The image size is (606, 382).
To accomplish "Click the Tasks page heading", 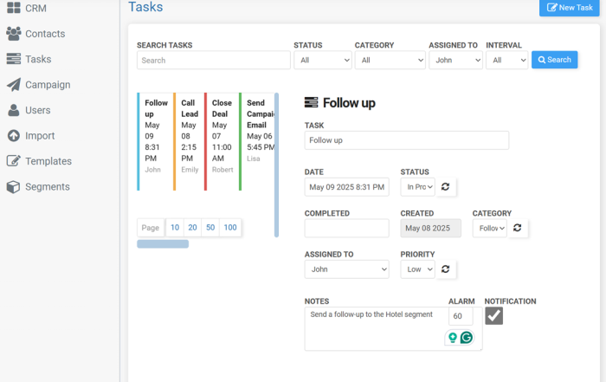I will (x=145, y=7).
